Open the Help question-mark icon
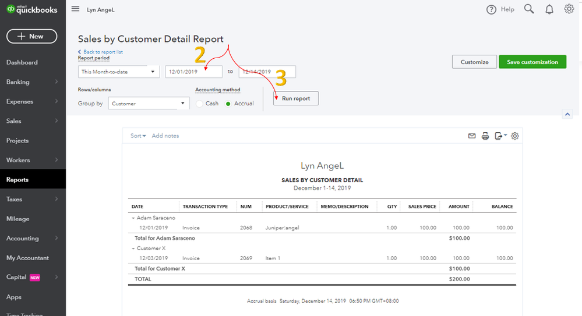The width and height of the screenshot is (582, 316). pyautogui.click(x=491, y=10)
